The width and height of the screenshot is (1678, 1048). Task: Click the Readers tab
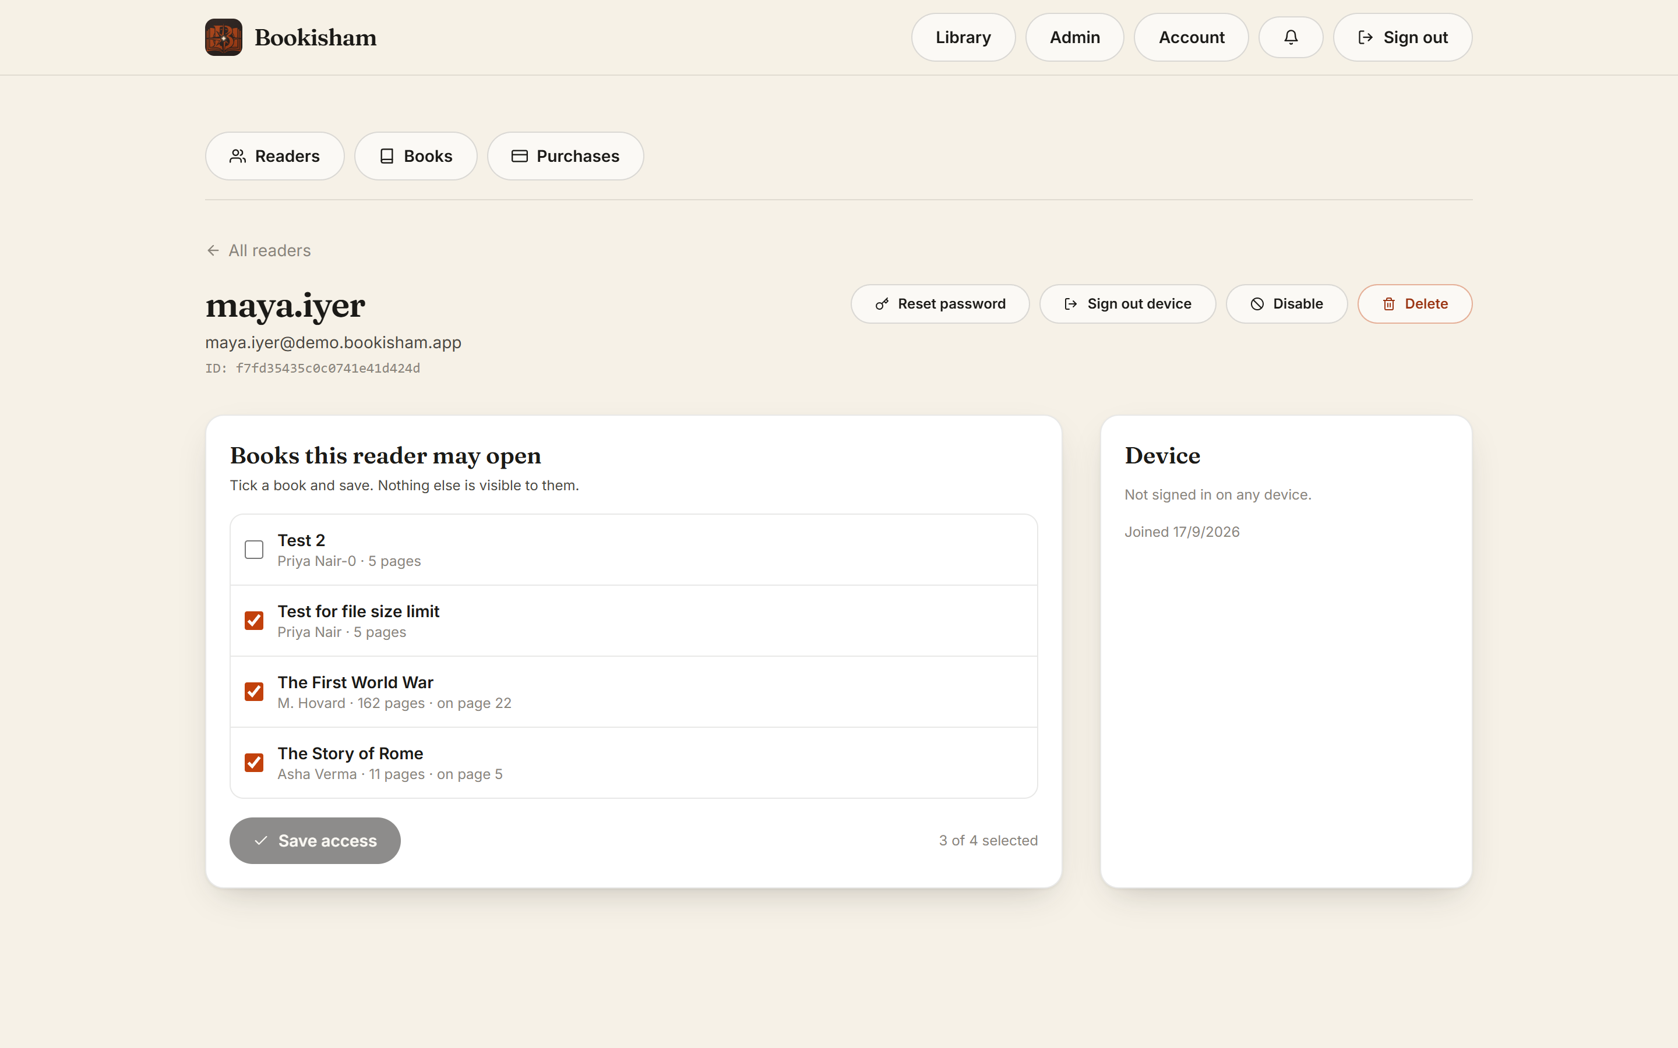274,156
